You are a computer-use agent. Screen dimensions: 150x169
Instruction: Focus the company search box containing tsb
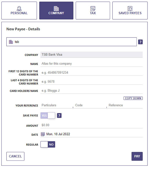71,42
